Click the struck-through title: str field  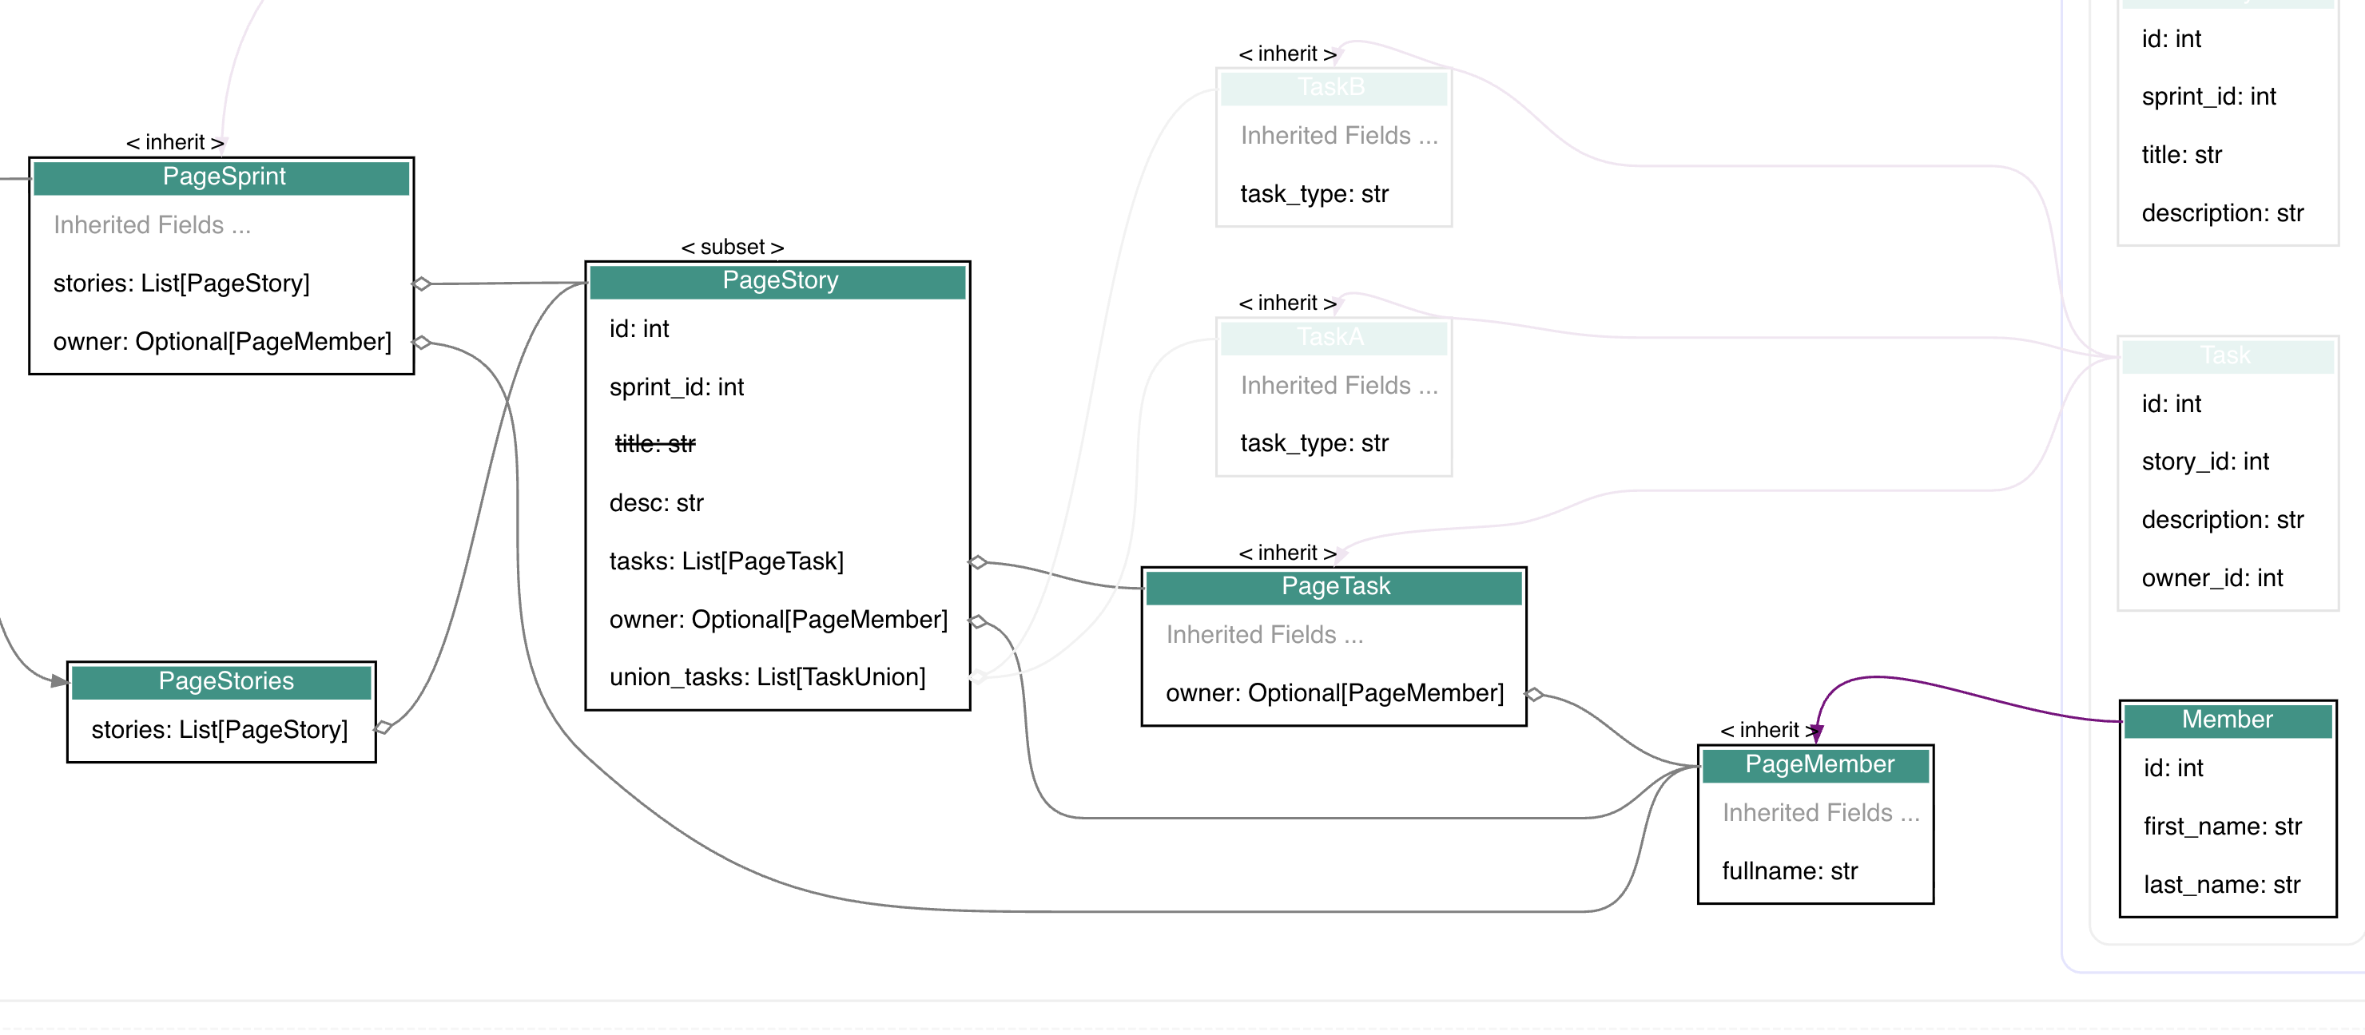pyautogui.click(x=654, y=444)
